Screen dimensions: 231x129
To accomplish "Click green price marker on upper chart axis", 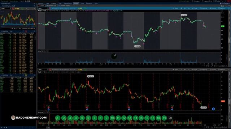I will point(223,26).
